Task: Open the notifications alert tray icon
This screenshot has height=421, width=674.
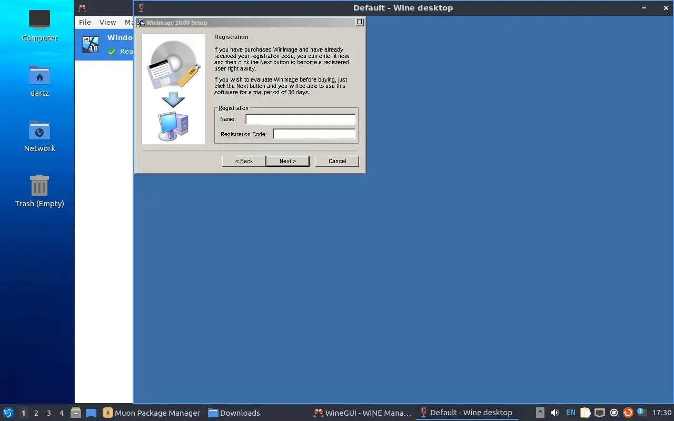Action: pyautogui.click(x=641, y=412)
